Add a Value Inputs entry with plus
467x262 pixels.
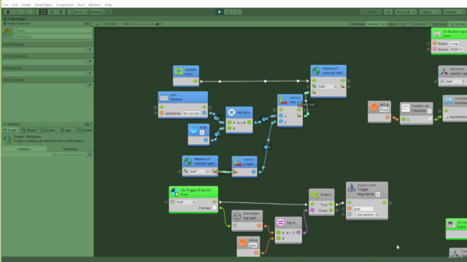click(x=90, y=73)
